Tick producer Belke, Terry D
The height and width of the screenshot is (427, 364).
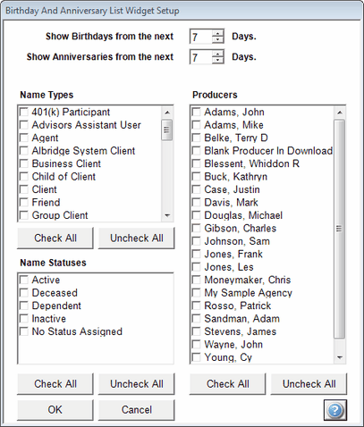point(196,138)
